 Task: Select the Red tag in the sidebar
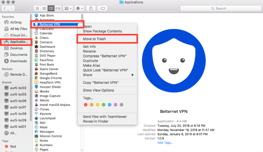pos(10,146)
